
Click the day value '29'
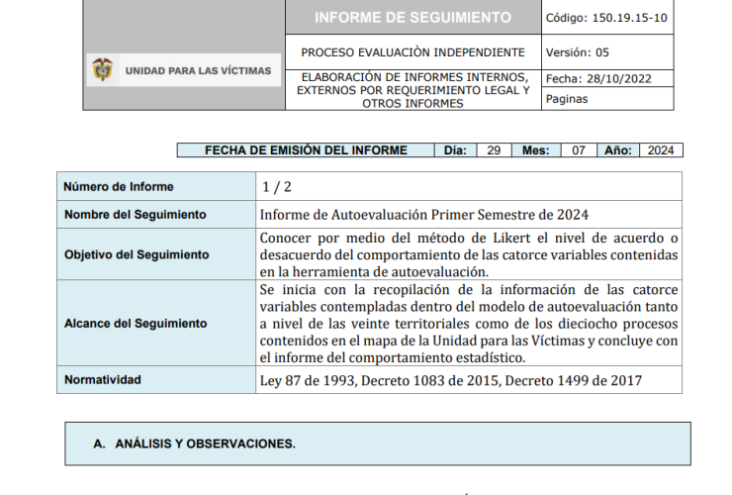(x=494, y=150)
